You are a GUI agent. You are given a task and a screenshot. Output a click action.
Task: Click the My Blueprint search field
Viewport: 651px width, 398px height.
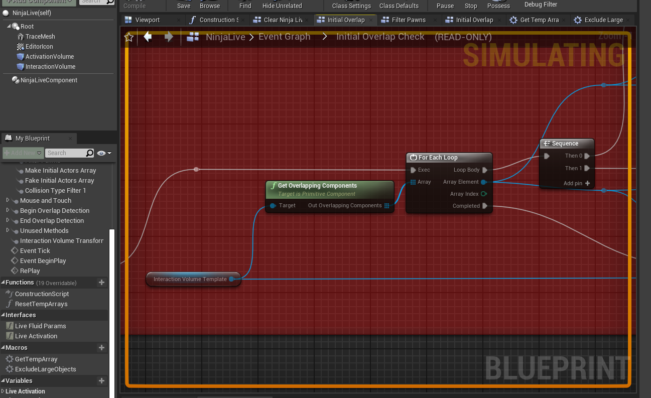click(64, 153)
